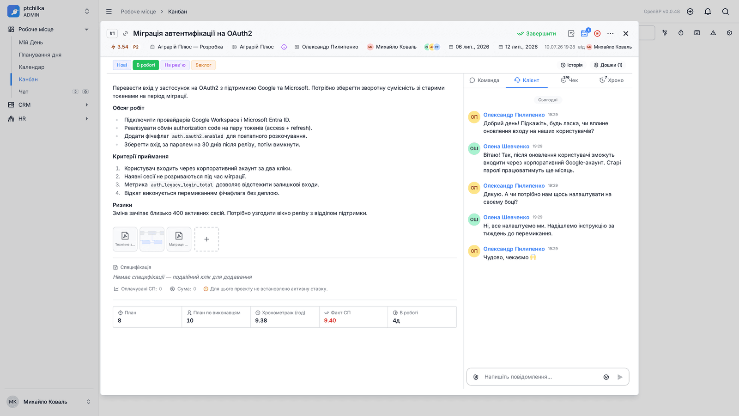This screenshot has height=416, width=739.
Task: Switch to Клієнт tab
Action: point(527,80)
